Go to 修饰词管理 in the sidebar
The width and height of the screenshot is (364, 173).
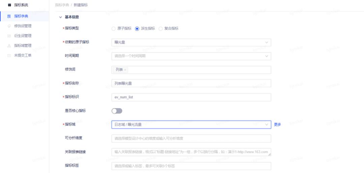[23, 26]
